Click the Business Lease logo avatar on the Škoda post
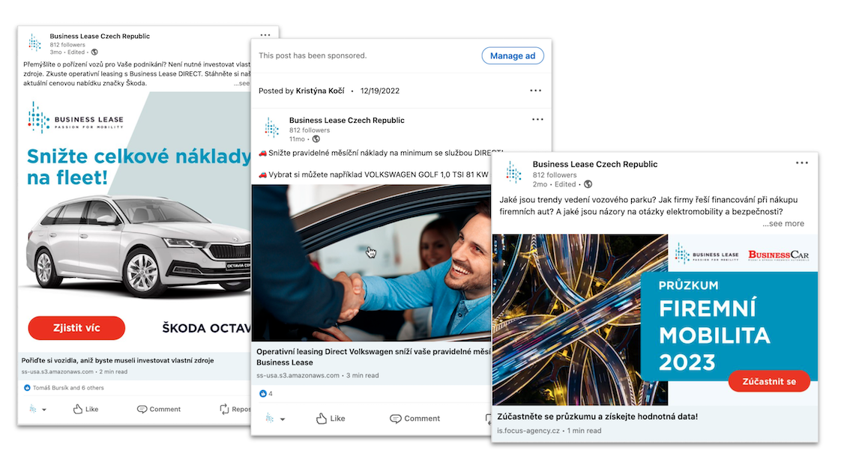Viewport: 841px width, 468px height. click(35, 43)
